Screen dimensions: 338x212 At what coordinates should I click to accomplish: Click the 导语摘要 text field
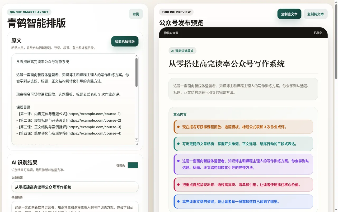tap(75, 206)
